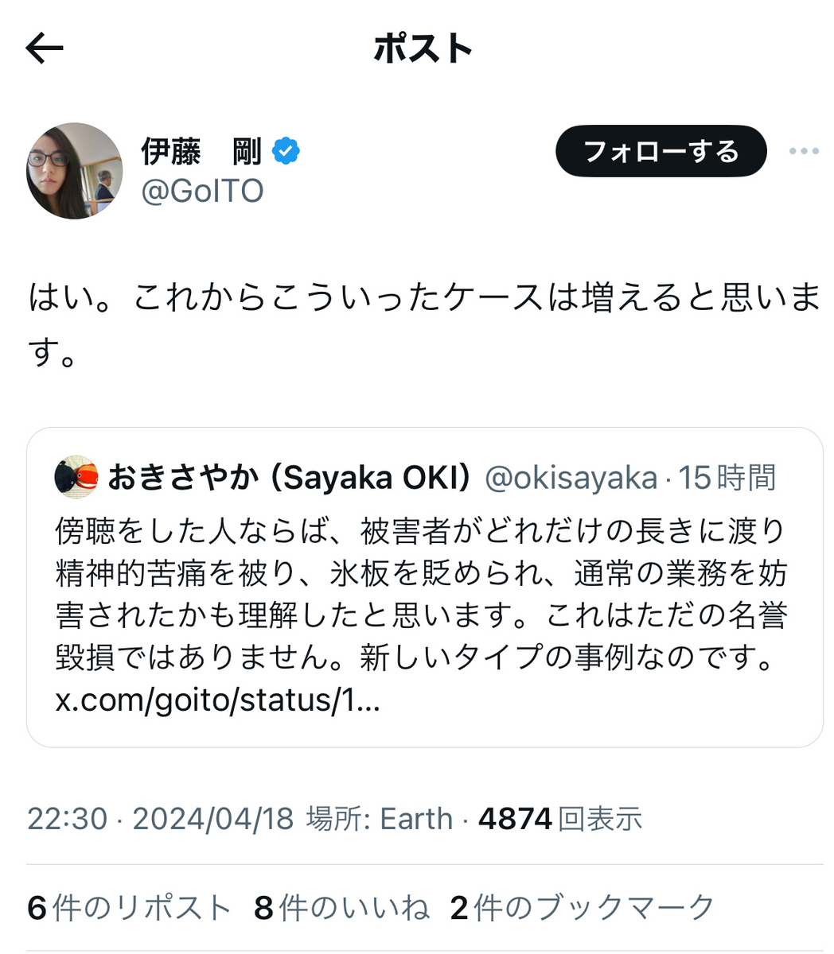Click the ポスト header title

pos(423,49)
